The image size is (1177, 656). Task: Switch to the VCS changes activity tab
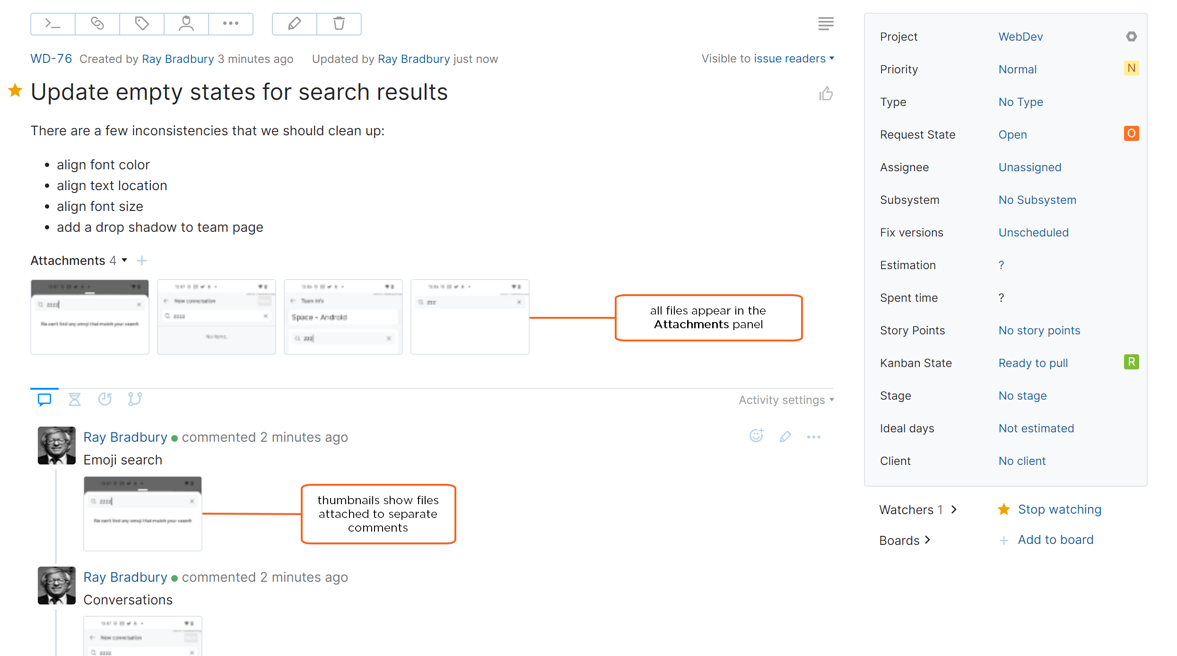click(x=135, y=399)
